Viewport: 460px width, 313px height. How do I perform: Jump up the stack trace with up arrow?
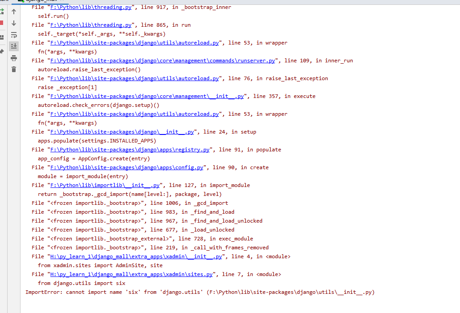(14, 12)
